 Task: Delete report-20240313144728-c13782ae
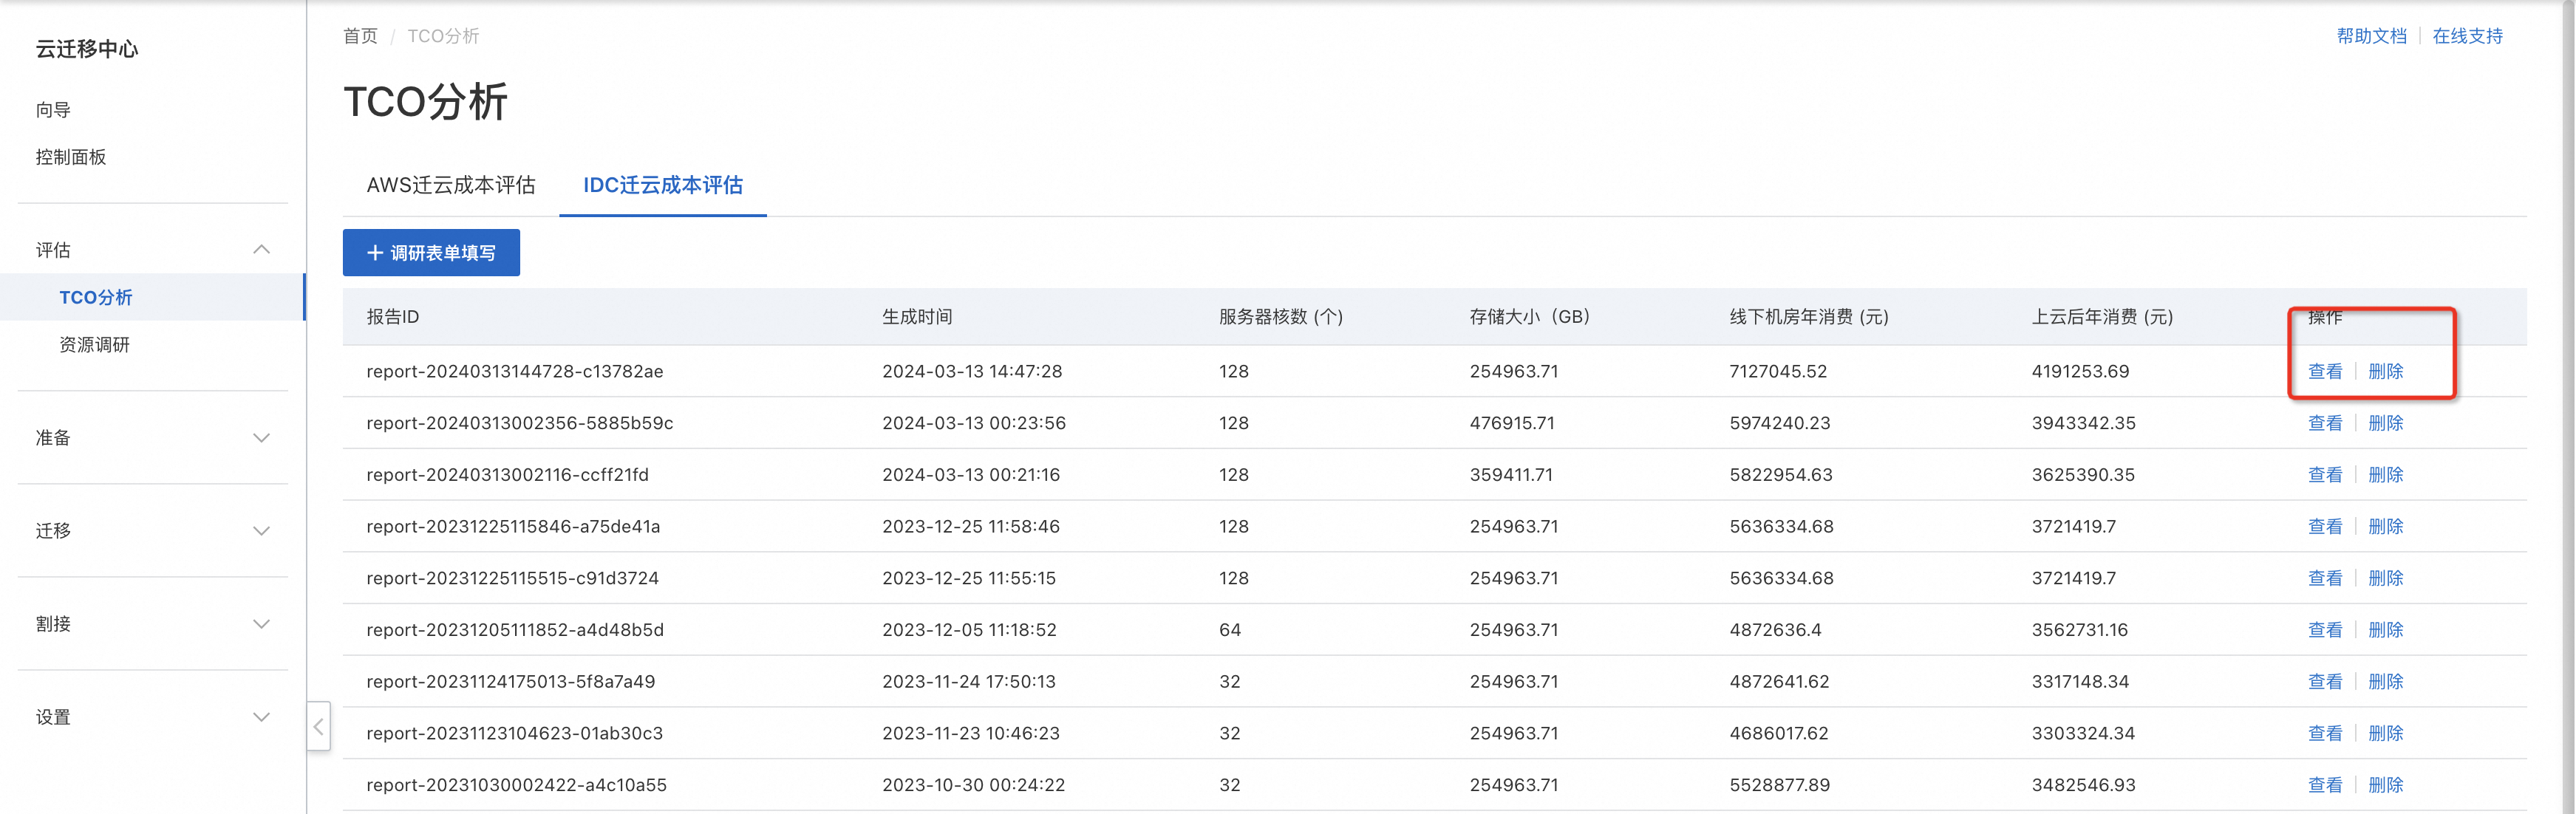tap(2385, 371)
